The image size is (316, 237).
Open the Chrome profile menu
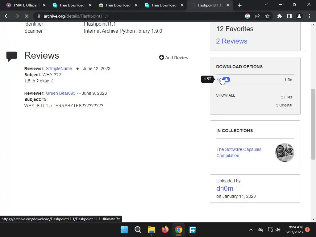(x=299, y=16)
